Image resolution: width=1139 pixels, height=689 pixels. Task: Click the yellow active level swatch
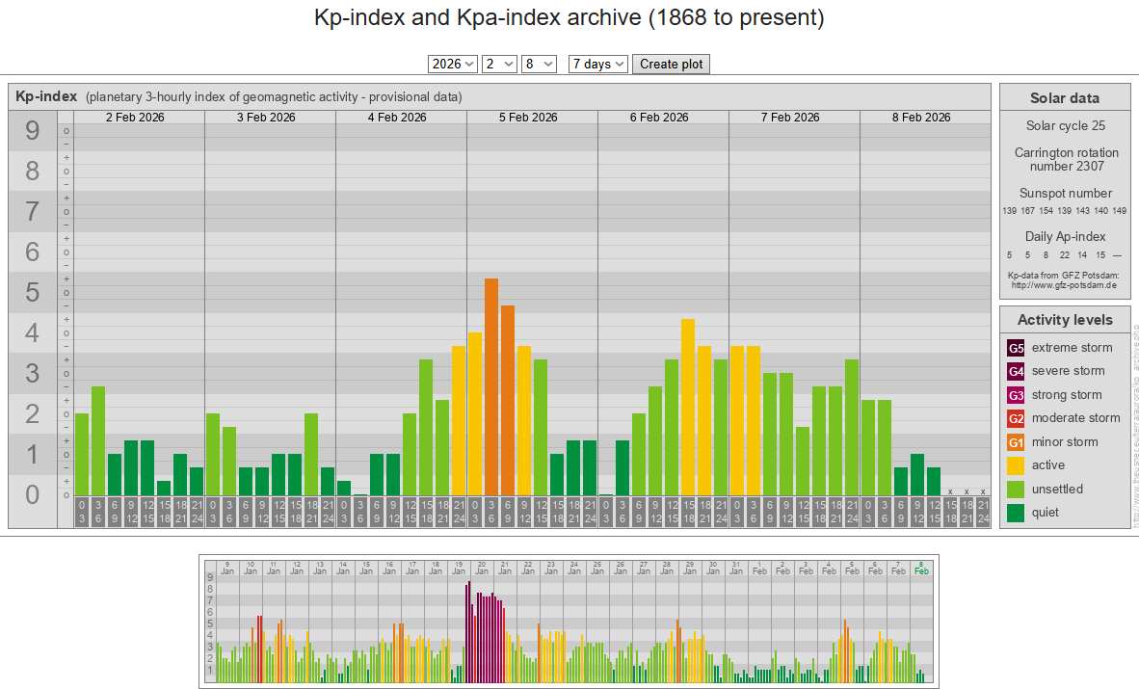(1016, 465)
